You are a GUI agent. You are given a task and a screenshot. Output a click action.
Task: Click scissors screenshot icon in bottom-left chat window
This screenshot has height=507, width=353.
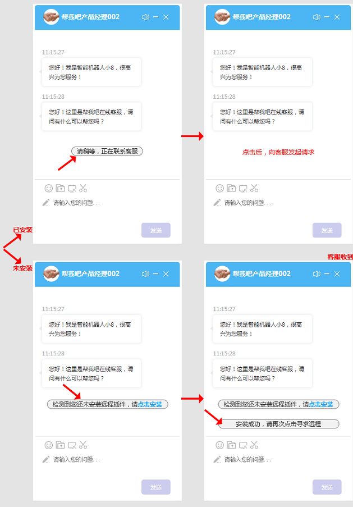click(x=83, y=445)
